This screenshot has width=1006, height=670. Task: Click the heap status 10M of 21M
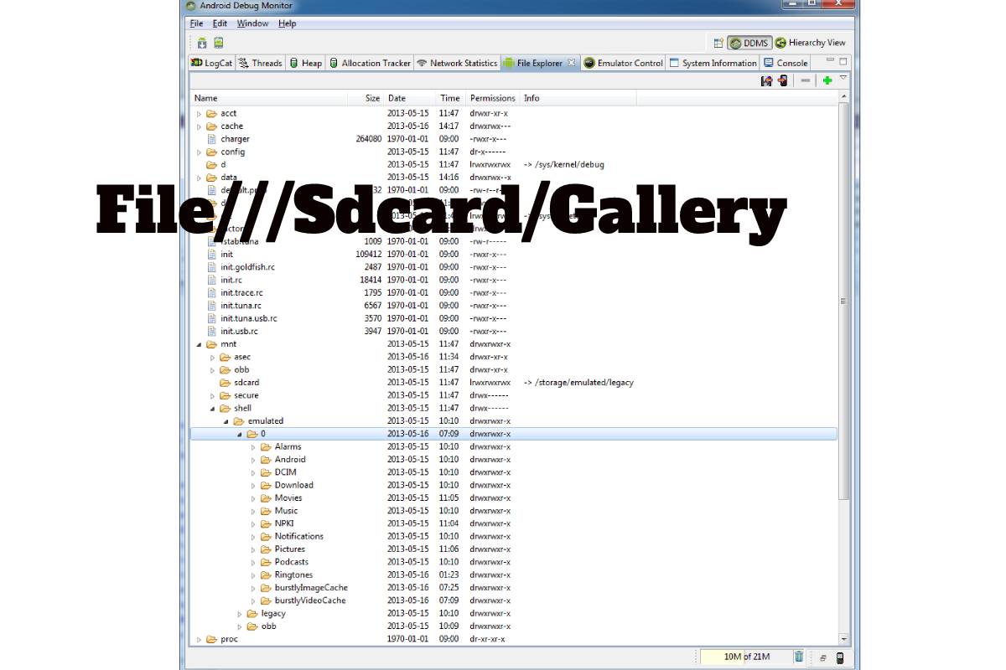[x=745, y=657]
